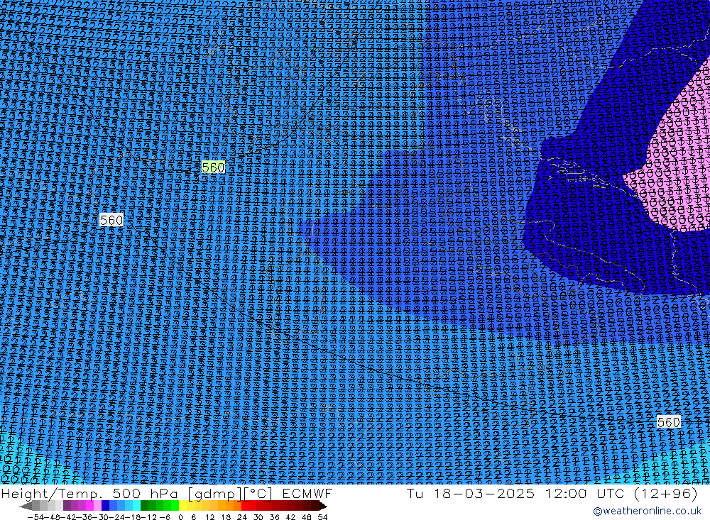The width and height of the screenshot is (710, 520).
Task: Click the '[°C]' unit label
Action: (258, 494)
